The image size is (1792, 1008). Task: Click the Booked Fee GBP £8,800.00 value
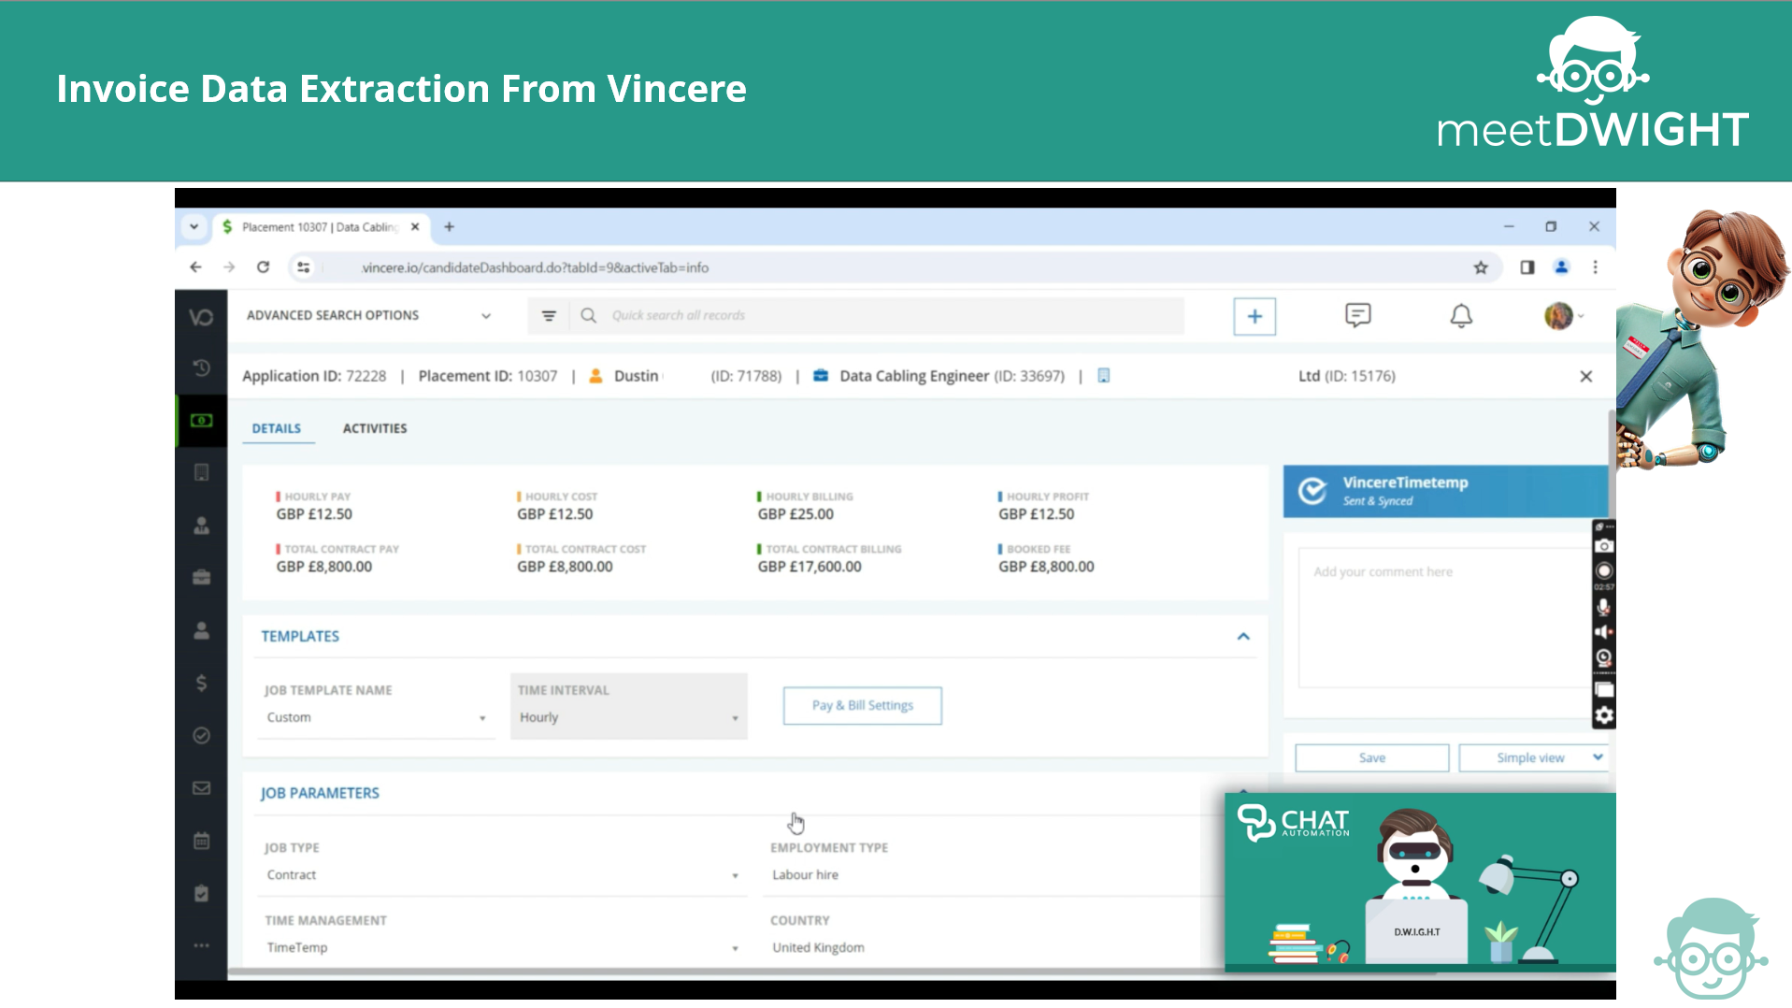(x=1046, y=567)
